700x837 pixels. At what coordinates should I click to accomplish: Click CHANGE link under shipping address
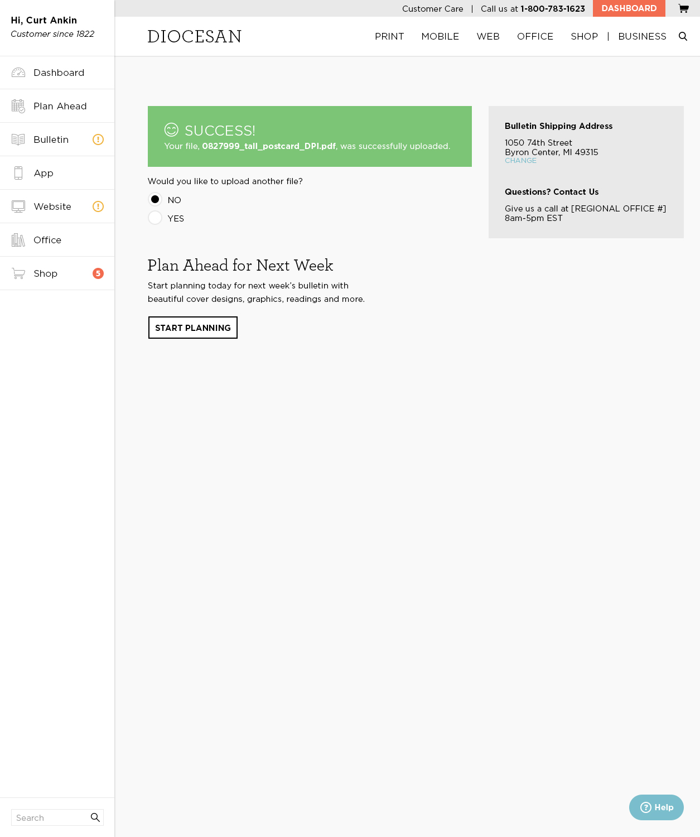[x=520, y=161]
